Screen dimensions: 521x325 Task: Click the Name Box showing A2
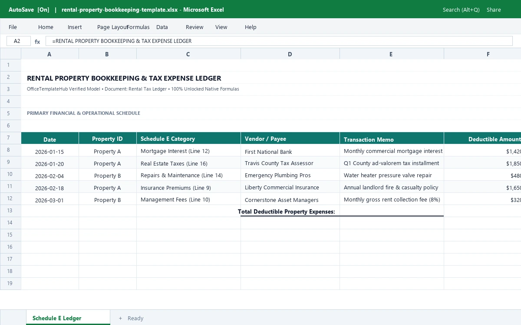pyautogui.click(x=19, y=41)
